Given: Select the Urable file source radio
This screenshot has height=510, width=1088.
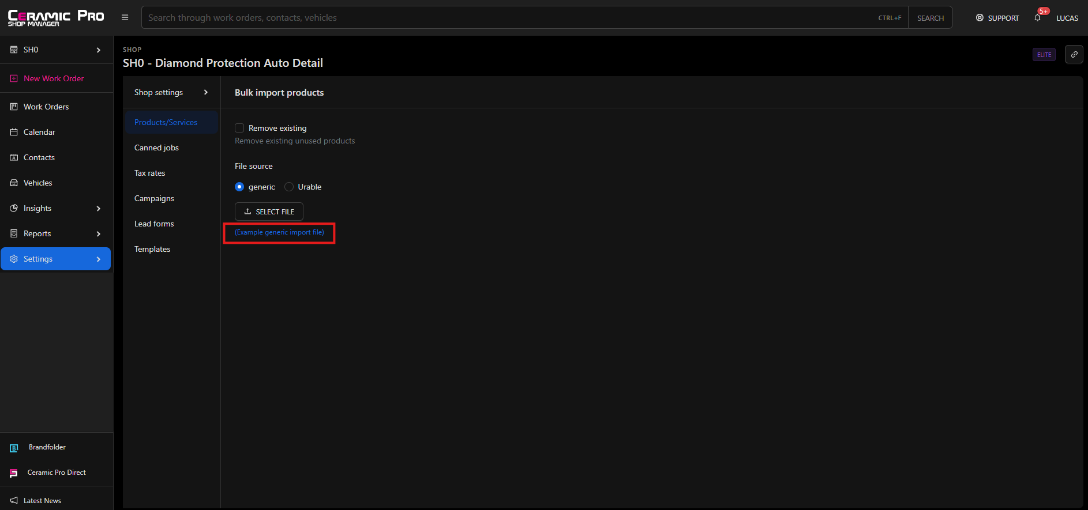Looking at the screenshot, I should [x=289, y=187].
